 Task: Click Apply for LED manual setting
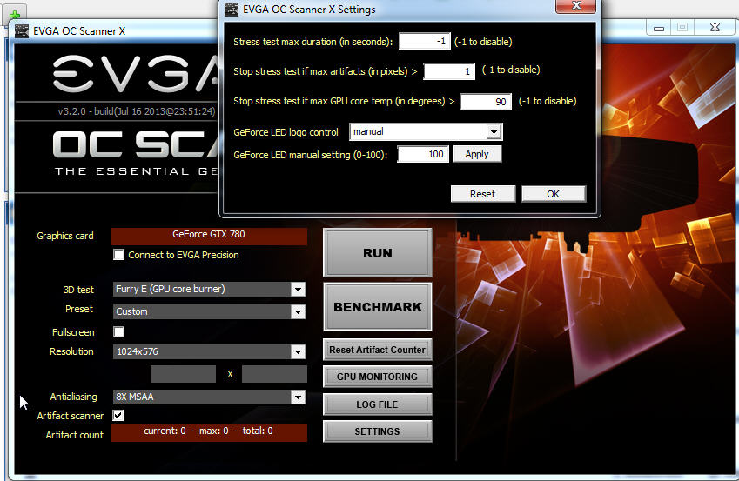point(477,154)
